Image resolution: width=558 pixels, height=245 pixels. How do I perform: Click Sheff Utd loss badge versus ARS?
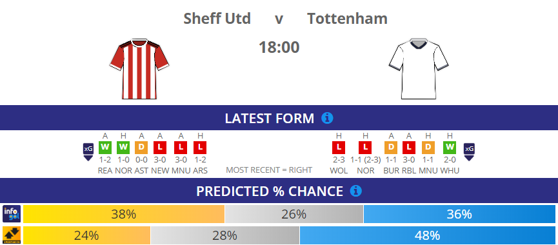tap(200, 148)
